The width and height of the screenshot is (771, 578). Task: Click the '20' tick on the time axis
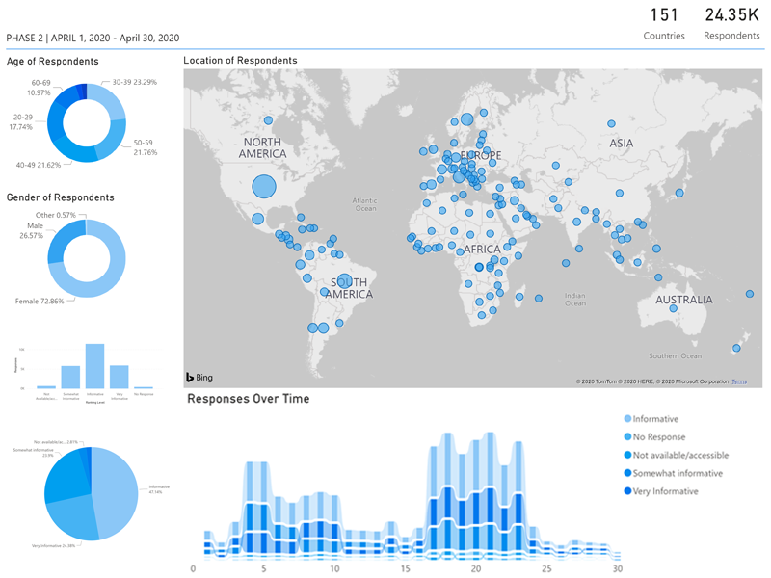(476, 568)
